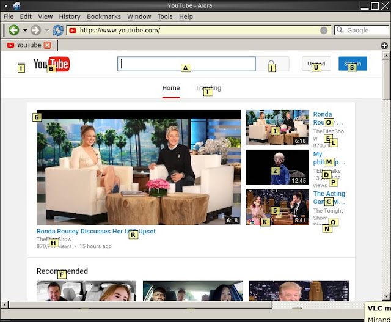Click the YouTube search magnifier button
This screenshot has height=322, width=391.
[x=272, y=64]
